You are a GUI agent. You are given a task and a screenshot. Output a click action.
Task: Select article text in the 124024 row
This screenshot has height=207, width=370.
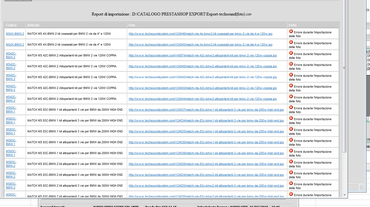[x=75, y=175]
